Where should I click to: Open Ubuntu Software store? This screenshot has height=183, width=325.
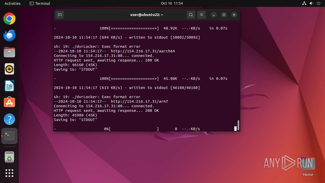point(9,102)
